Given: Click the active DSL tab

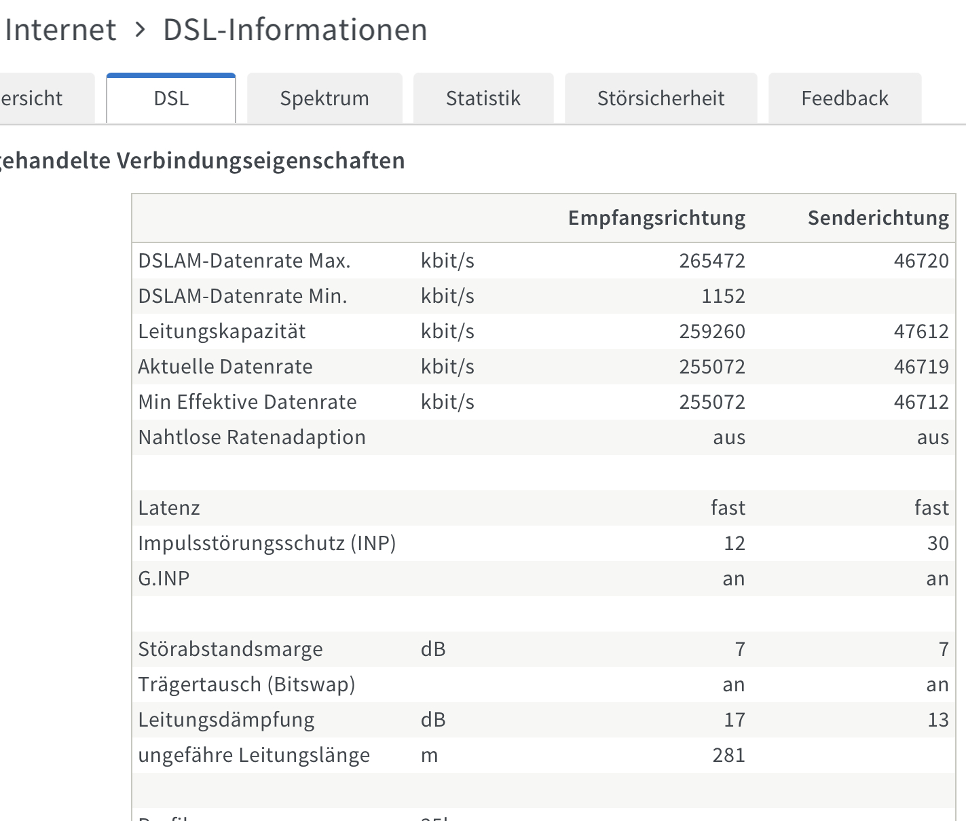Looking at the screenshot, I should click(171, 98).
